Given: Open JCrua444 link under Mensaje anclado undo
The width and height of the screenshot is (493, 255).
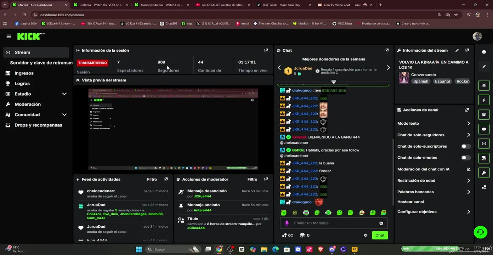Looking at the screenshot, I should [202, 196].
